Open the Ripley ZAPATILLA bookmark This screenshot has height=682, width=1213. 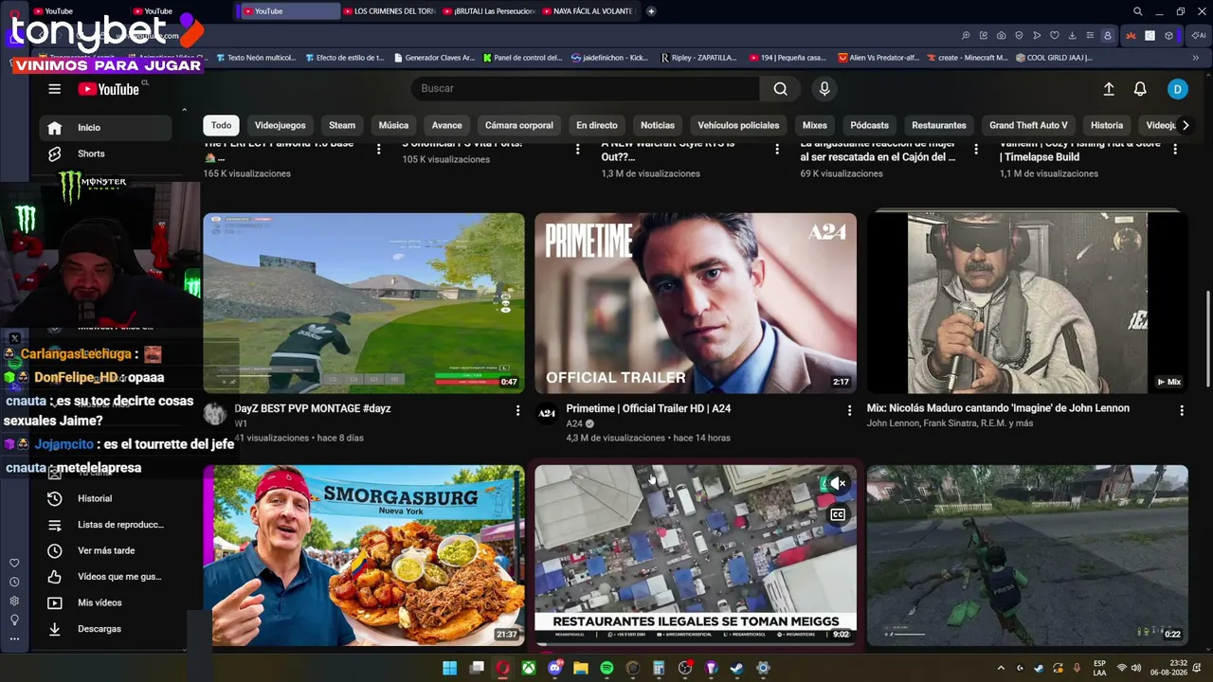click(x=698, y=58)
